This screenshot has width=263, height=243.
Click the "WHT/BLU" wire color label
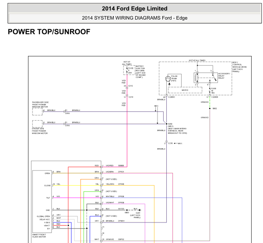(110, 196)
